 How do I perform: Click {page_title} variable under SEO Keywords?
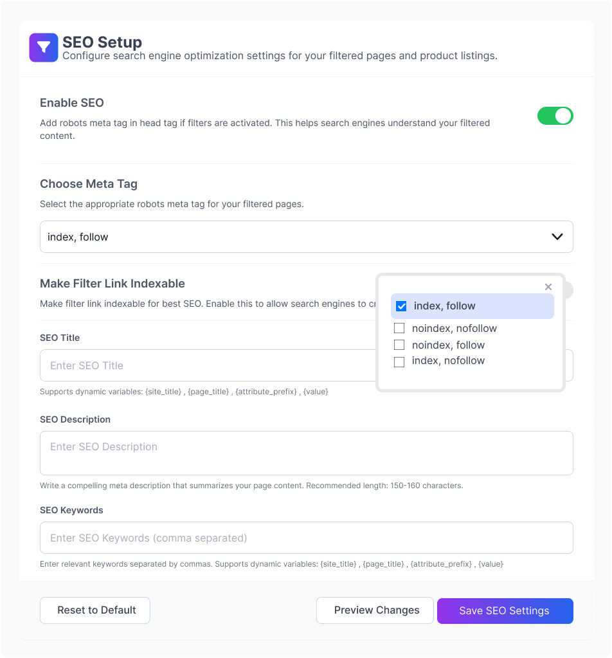pos(384,564)
